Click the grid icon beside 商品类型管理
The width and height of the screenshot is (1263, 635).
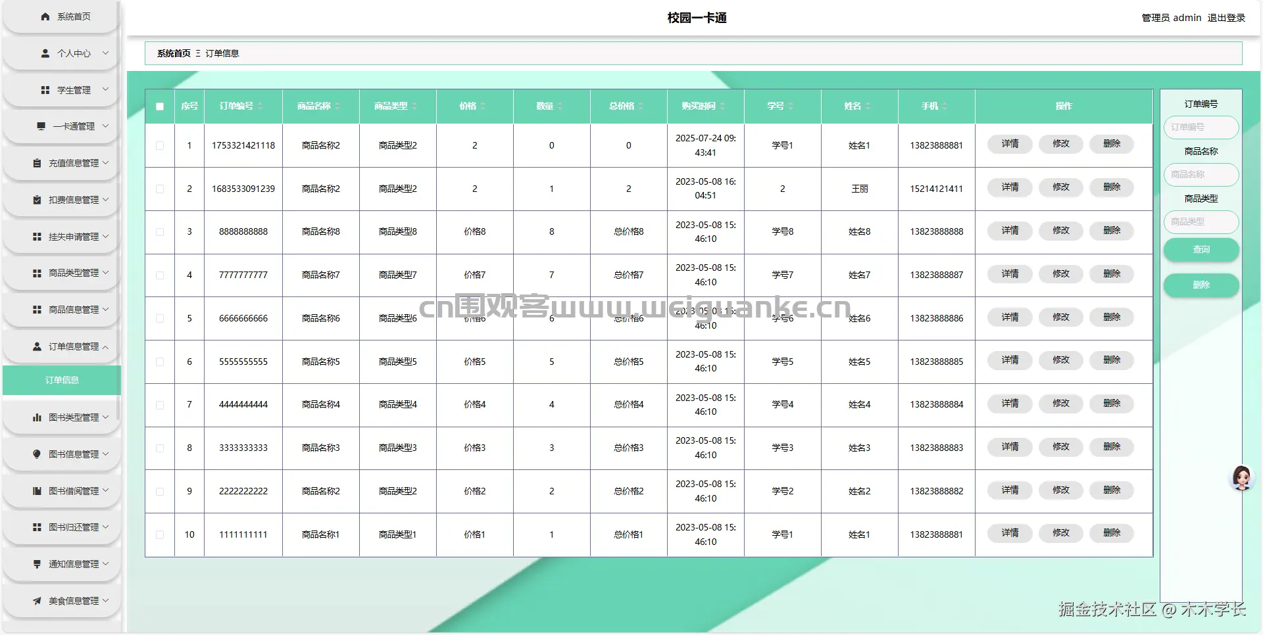(37, 273)
